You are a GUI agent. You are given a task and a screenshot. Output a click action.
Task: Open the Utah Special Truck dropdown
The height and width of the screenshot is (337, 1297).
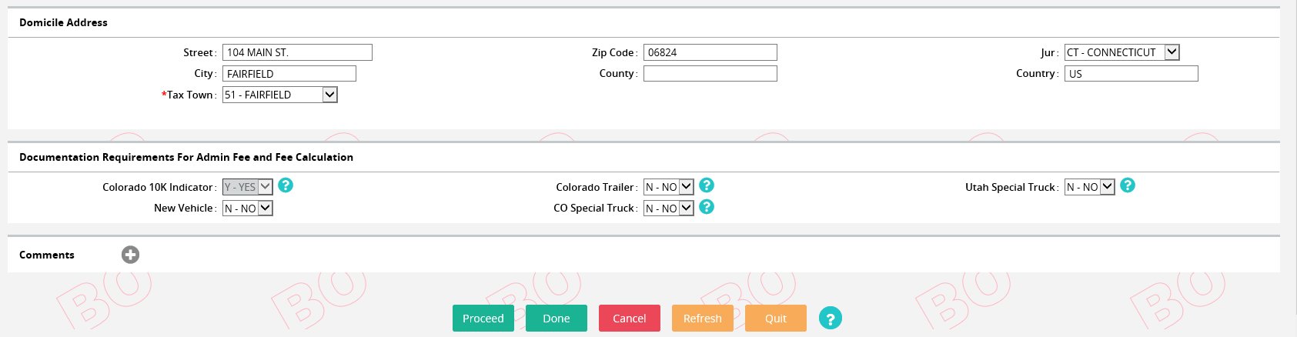[1089, 187]
